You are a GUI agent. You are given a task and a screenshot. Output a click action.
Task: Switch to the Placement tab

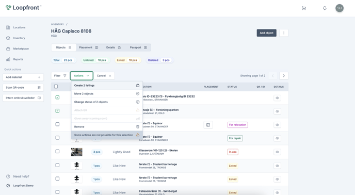tap(88, 47)
